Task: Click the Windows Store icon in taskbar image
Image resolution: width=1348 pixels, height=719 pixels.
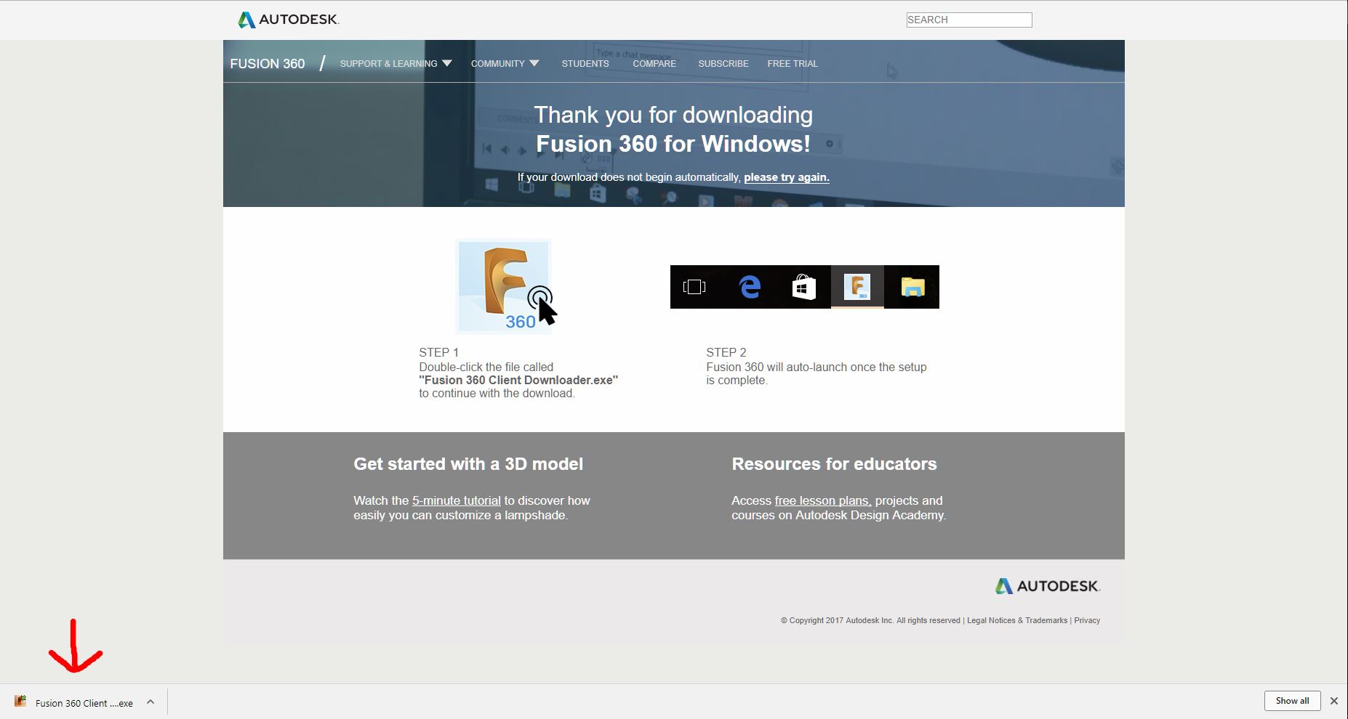Action: pyautogui.click(x=803, y=288)
